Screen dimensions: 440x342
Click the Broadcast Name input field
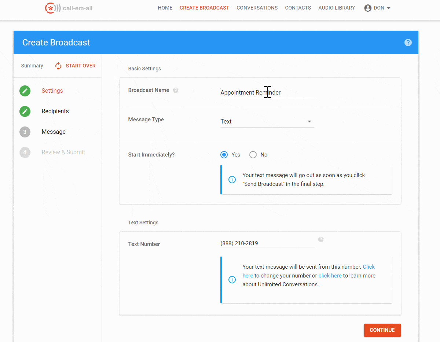point(267,92)
